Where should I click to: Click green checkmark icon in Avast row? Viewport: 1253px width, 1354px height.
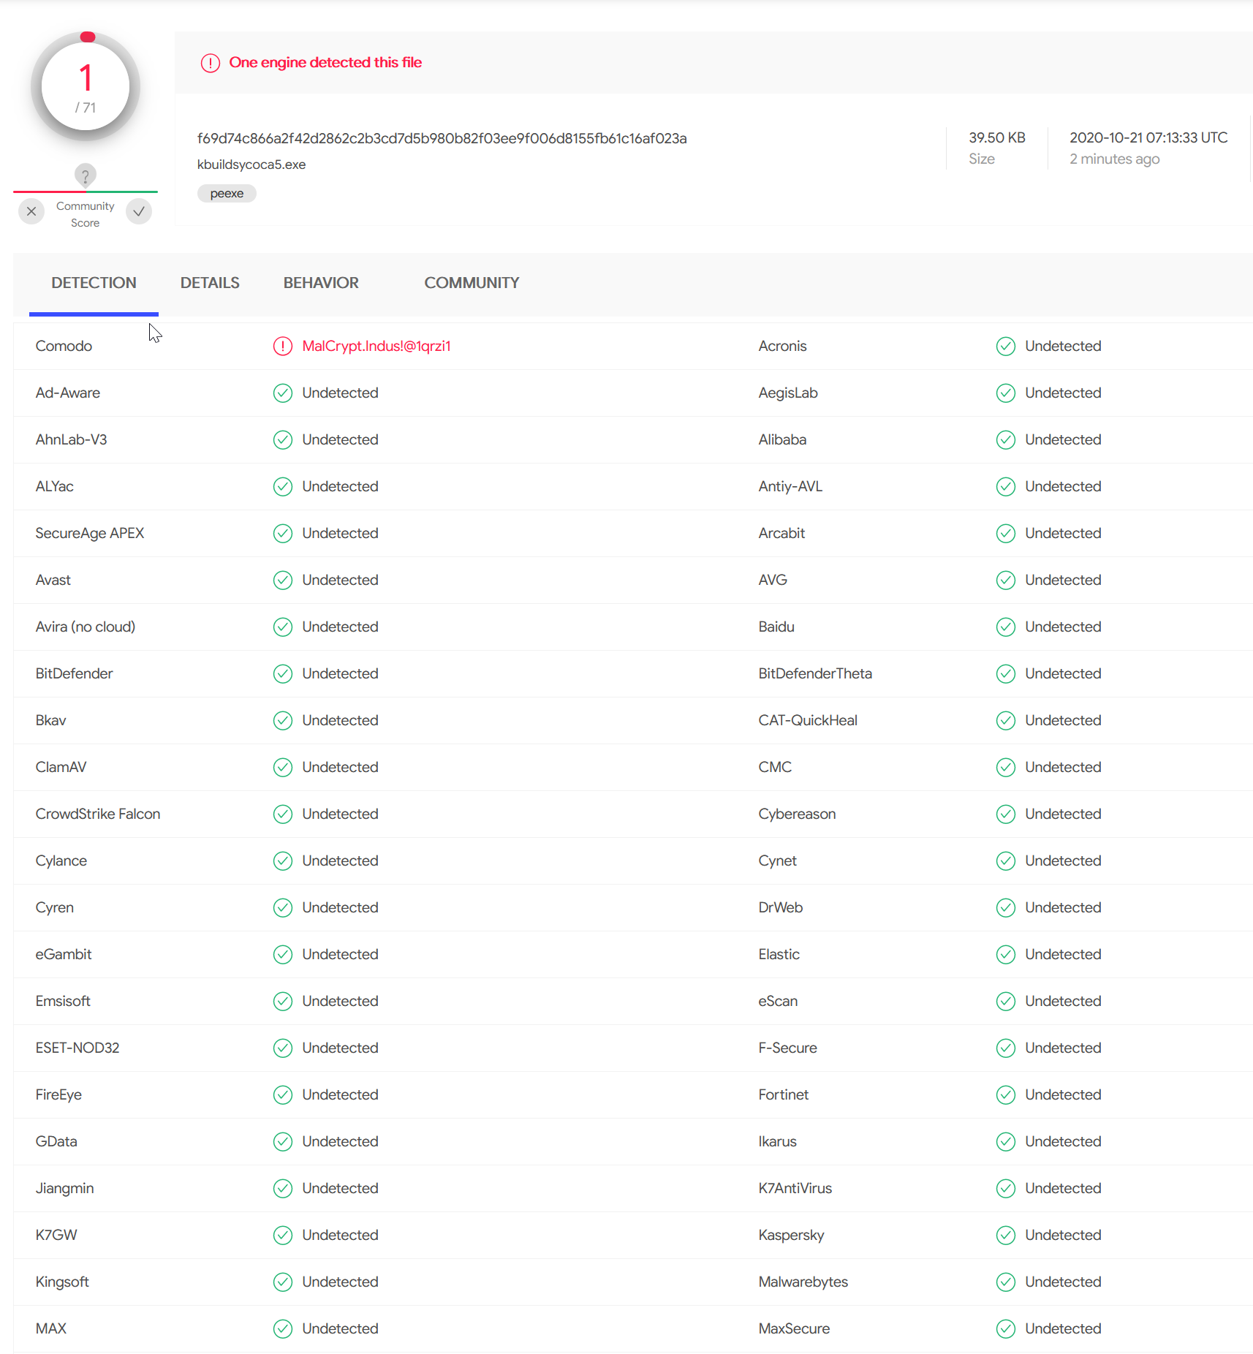point(282,580)
